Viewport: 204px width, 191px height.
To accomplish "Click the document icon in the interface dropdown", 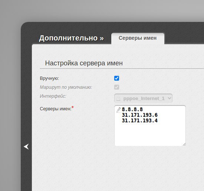I will coord(118,98).
